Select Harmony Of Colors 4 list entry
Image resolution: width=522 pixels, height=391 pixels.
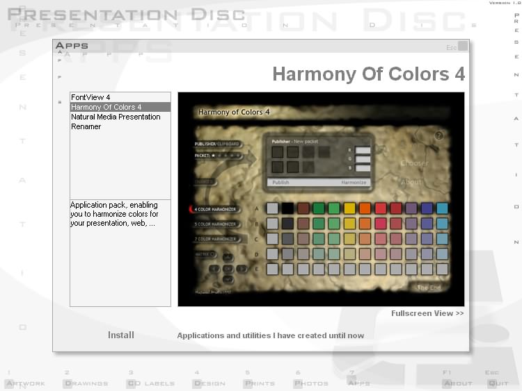(x=120, y=107)
